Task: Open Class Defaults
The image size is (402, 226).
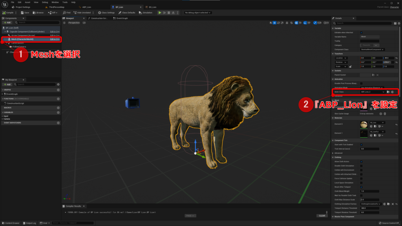Action: pos(127,13)
